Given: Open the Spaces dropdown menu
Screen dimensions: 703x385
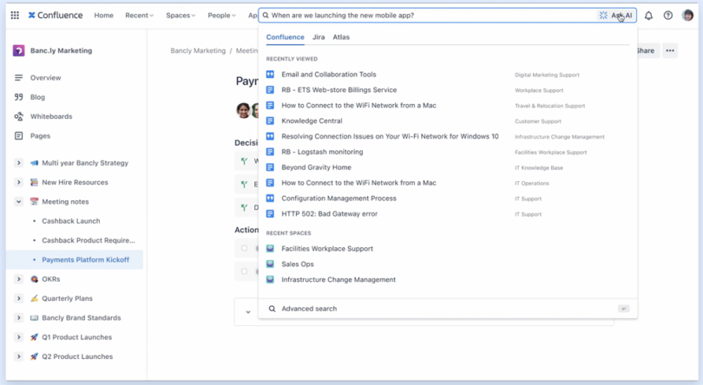Looking at the screenshot, I should (x=181, y=16).
